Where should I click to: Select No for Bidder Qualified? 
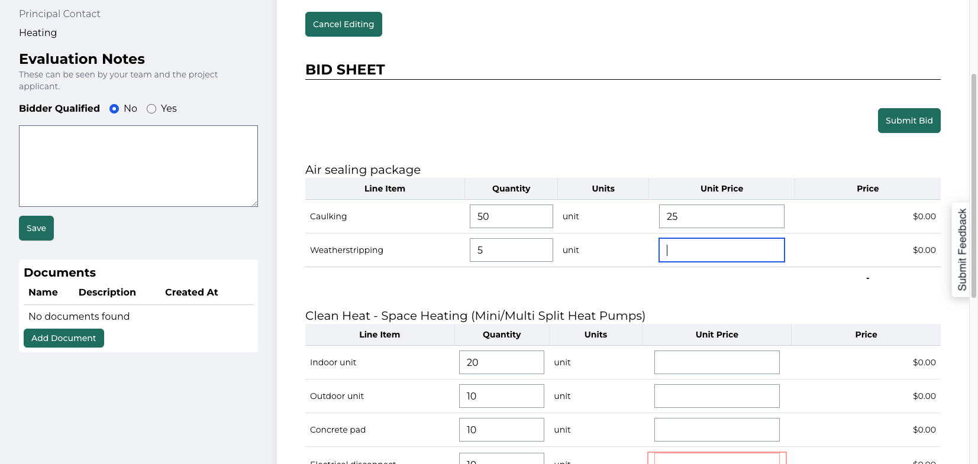coord(114,109)
